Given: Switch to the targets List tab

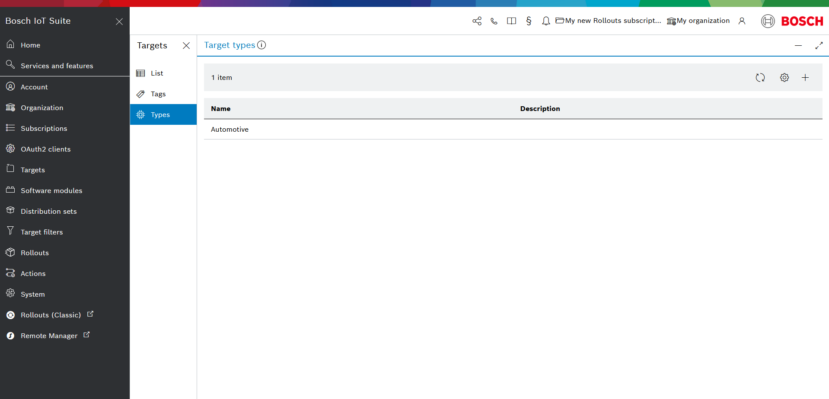Looking at the screenshot, I should (x=157, y=73).
